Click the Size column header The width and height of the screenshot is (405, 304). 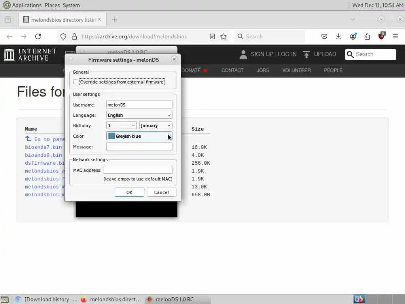198,129
